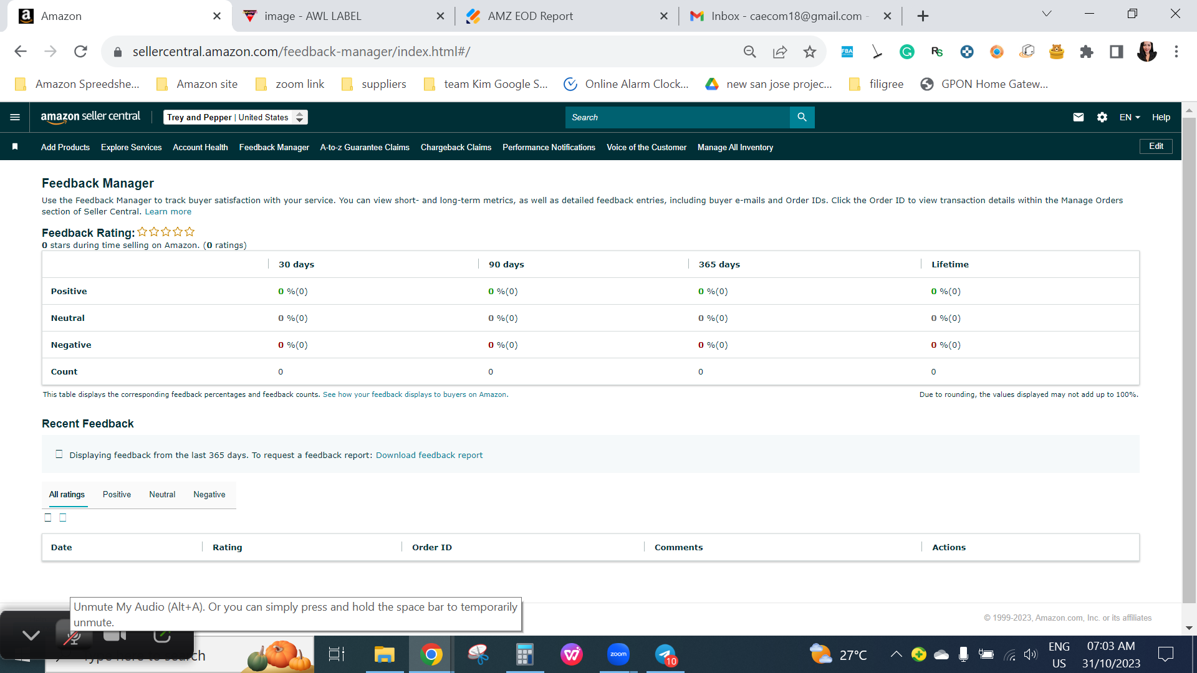Select the All ratings feedback tab
Image resolution: width=1197 pixels, height=673 pixels.
tap(67, 495)
